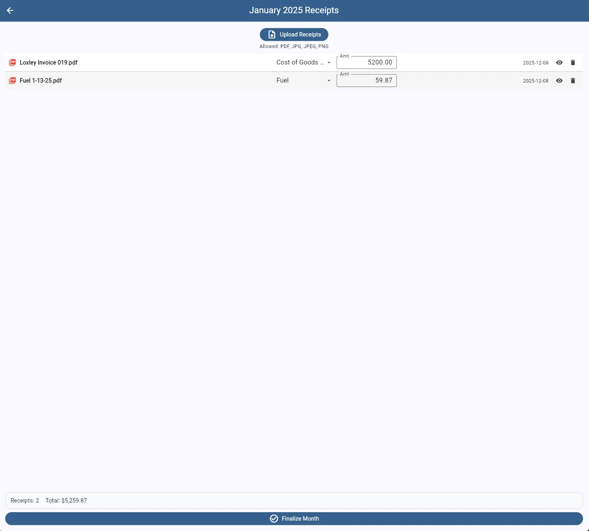Viewport: 589px width, 531px height.
Task: Delete the Loxley Invoice 019 receipt
Action: (x=573, y=63)
